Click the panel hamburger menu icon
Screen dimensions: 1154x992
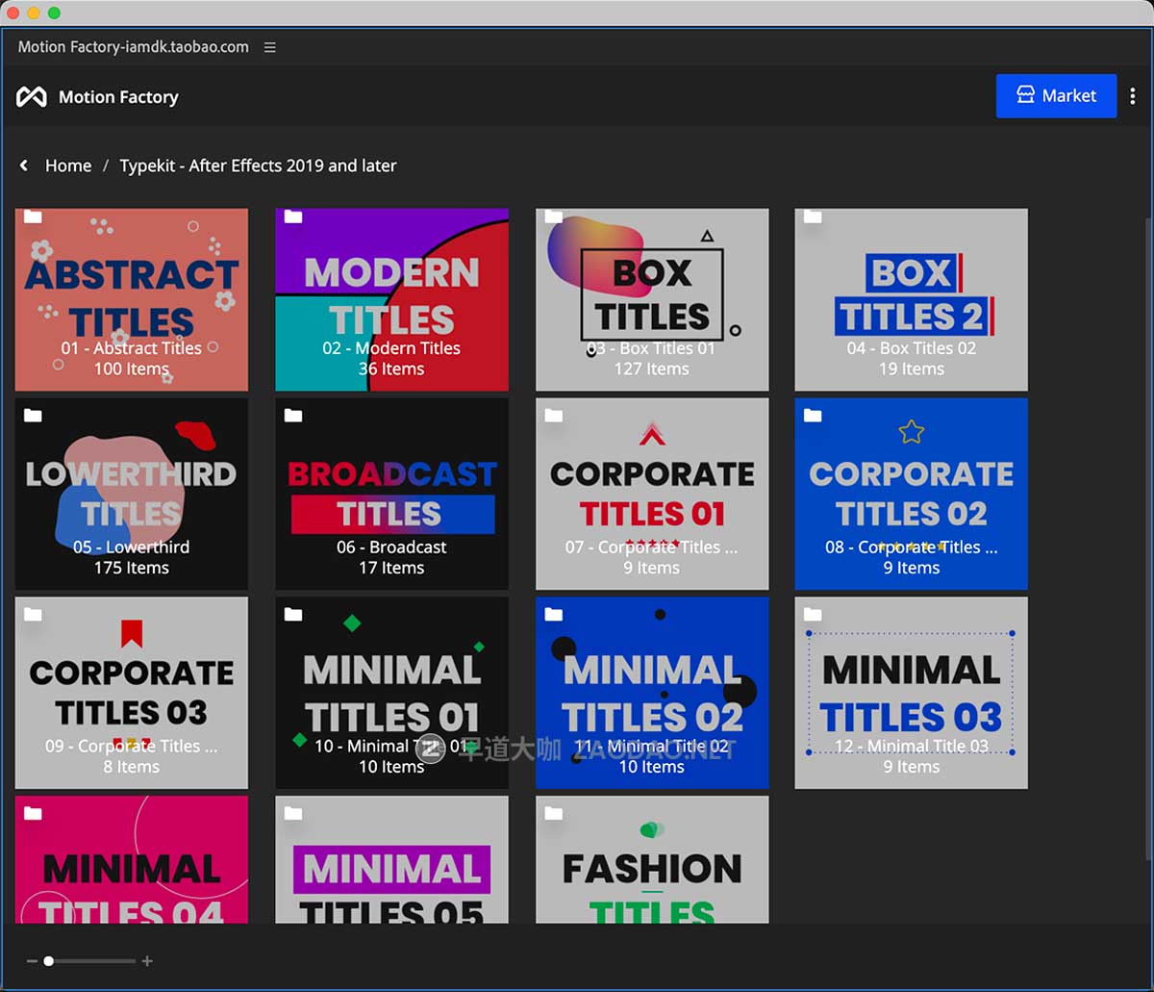point(270,47)
